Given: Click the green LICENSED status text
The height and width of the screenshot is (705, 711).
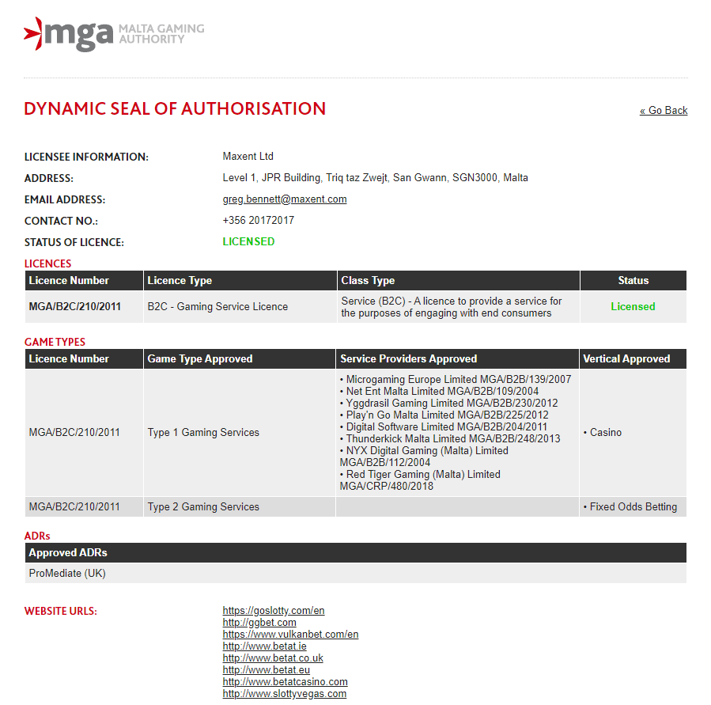Looking at the screenshot, I should point(248,242).
